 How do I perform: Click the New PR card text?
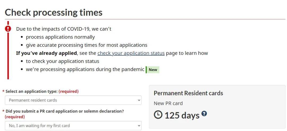click(x=168, y=103)
